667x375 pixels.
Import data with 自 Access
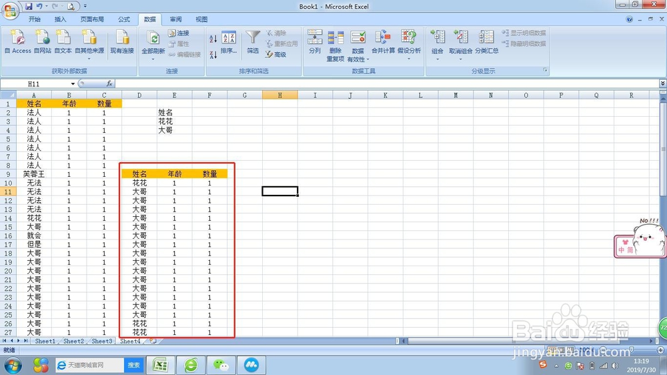click(17, 42)
